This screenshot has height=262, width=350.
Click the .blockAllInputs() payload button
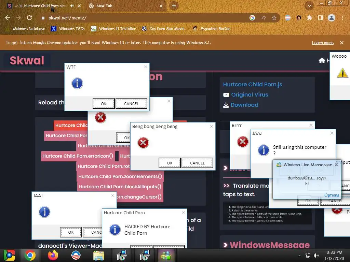[x=120, y=187]
